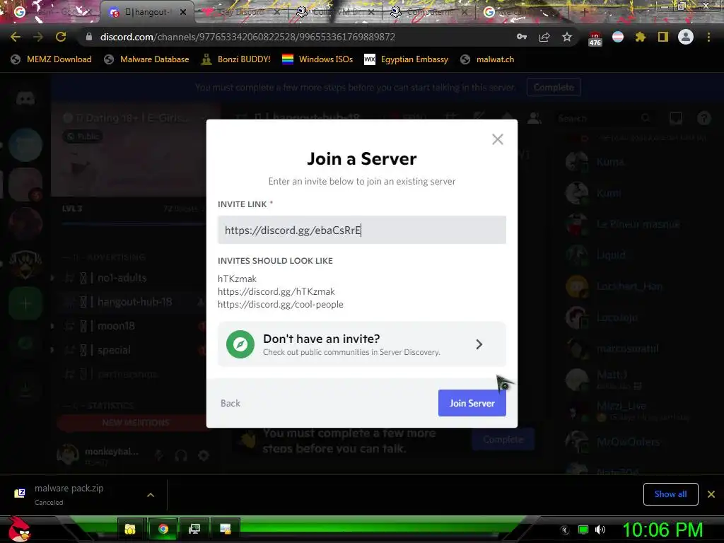Open the Discord help question mark icon

[703, 118]
